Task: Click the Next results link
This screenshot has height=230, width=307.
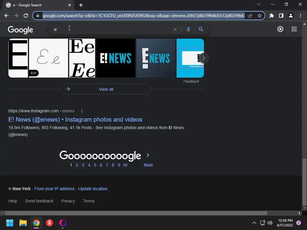Action: [x=148, y=165]
